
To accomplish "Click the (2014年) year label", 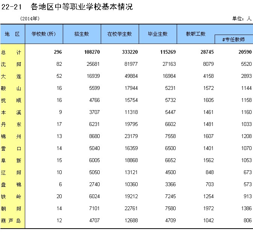I will point(30,18).
